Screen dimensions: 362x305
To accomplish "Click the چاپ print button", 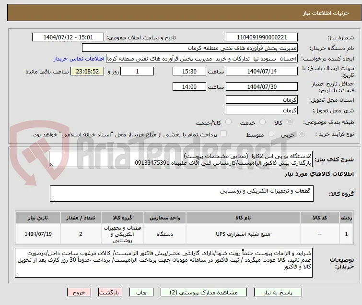I will [141, 293].
